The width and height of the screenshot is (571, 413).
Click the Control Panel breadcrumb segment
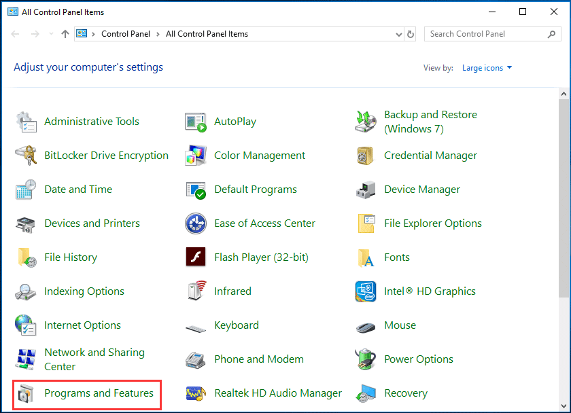127,34
